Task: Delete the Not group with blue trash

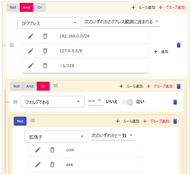Action: [175, 121]
